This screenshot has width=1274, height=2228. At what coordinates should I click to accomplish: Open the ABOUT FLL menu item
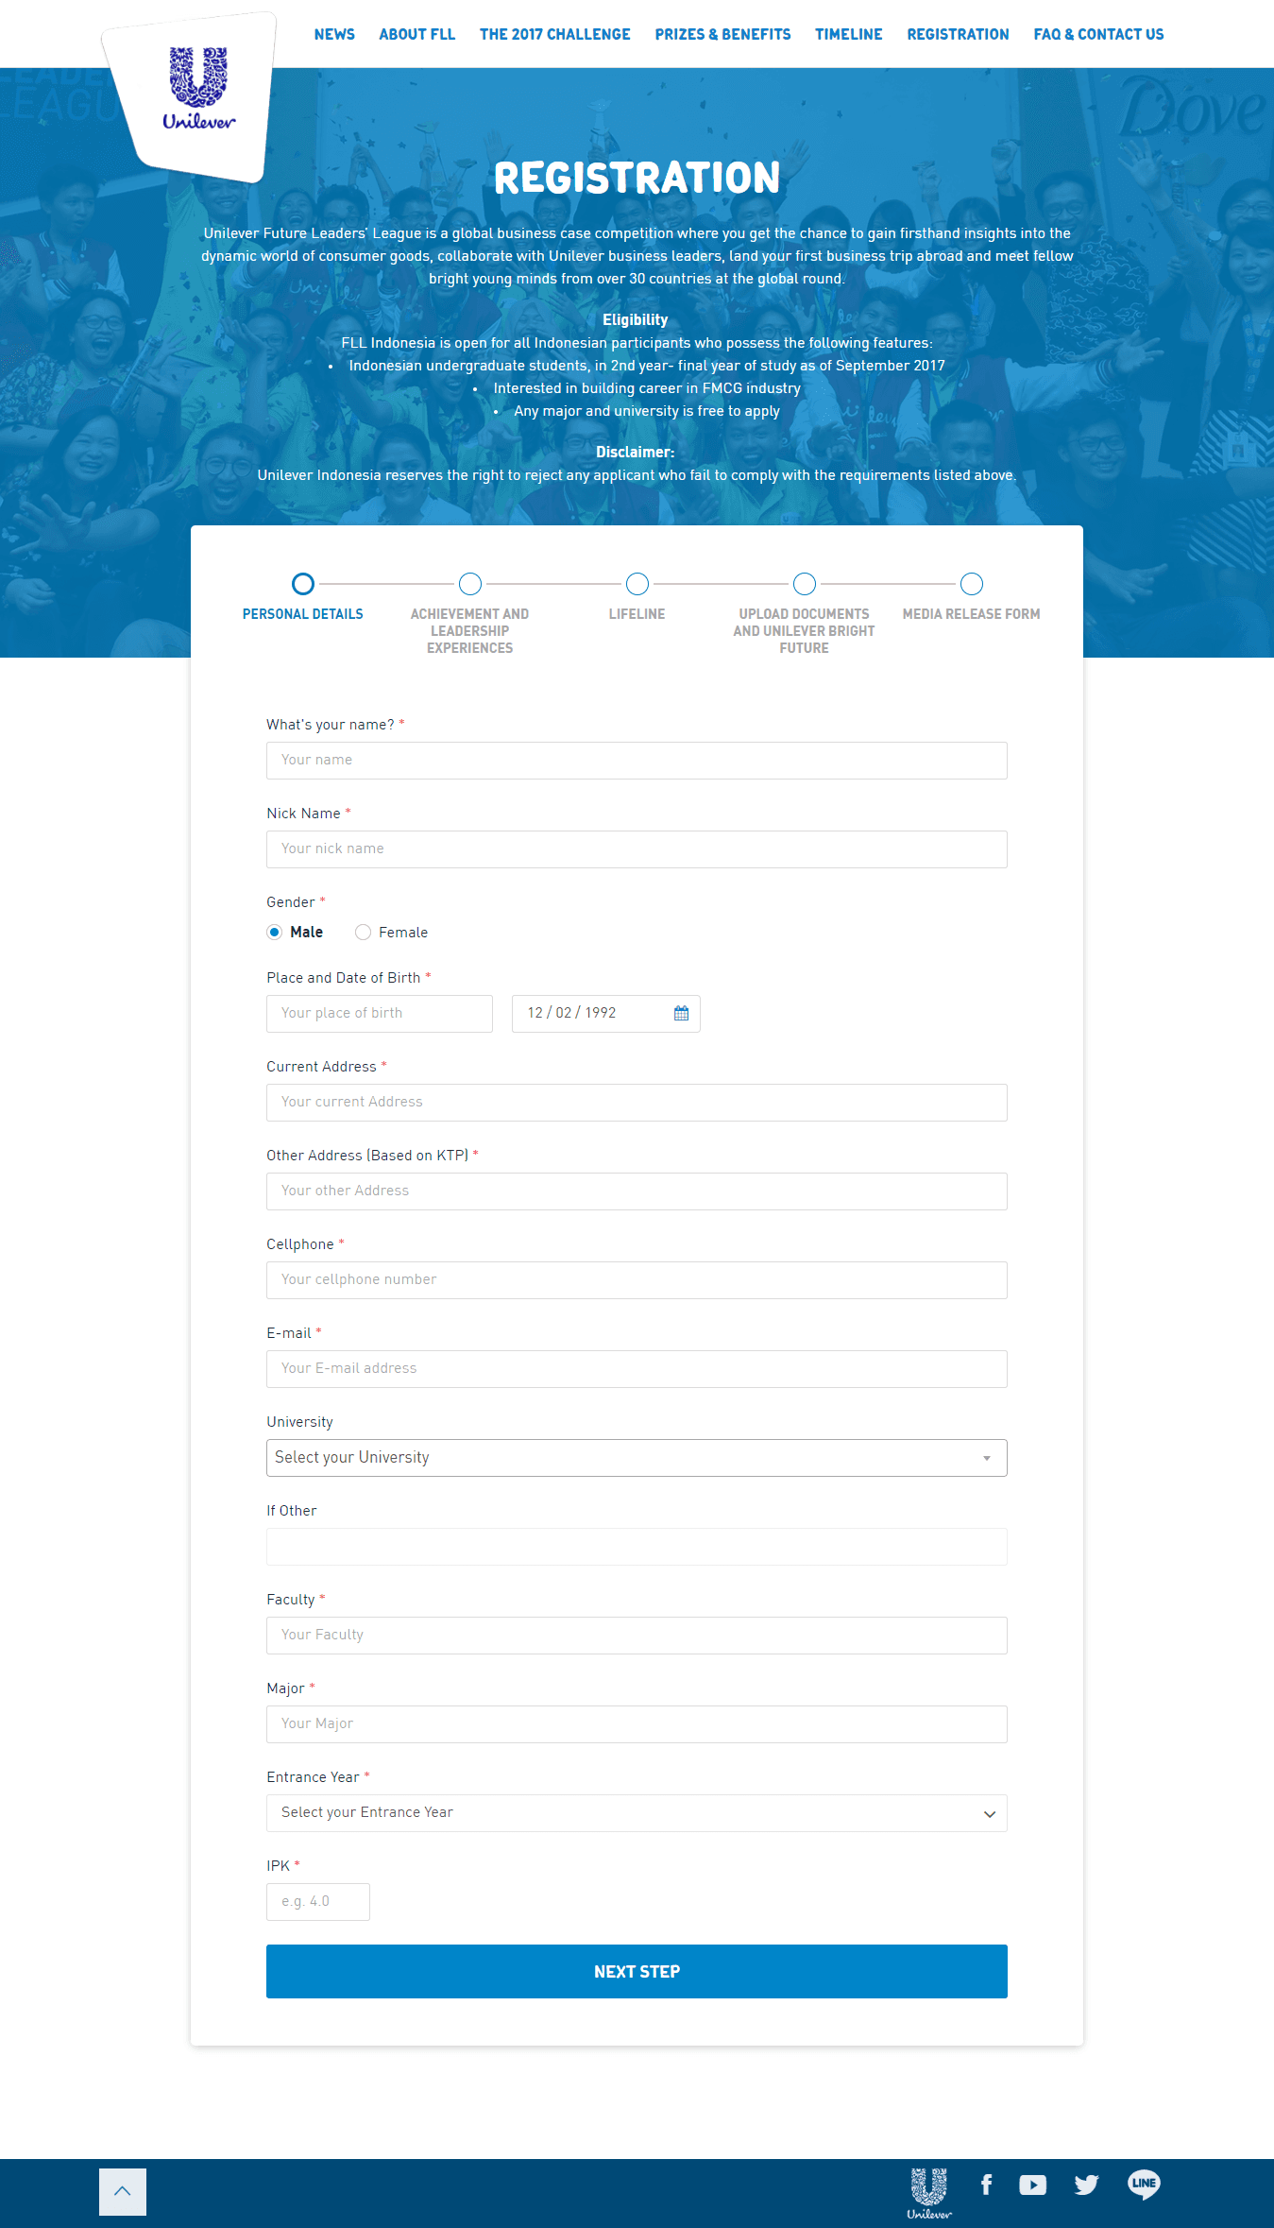click(x=416, y=34)
